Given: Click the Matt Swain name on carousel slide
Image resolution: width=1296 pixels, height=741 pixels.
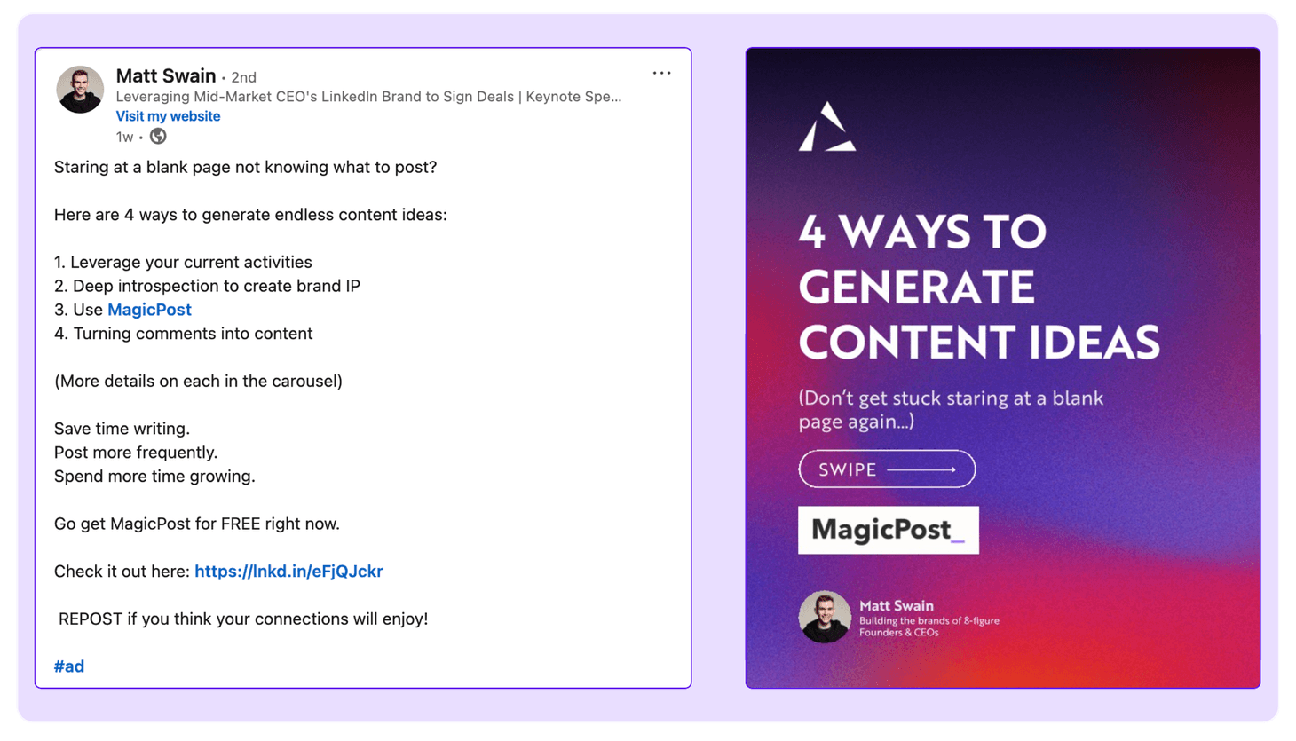Looking at the screenshot, I should pos(897,606).
